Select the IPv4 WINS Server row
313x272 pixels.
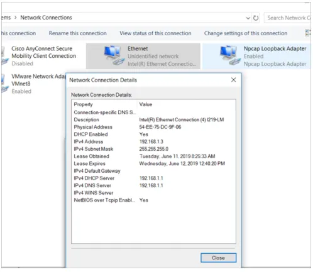point(153,193)
